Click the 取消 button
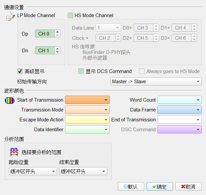 click(189, 186)
